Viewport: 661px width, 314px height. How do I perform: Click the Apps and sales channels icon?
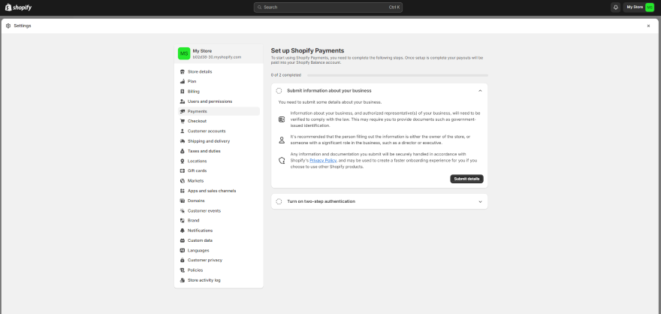pyautogui.click(x=182, y=191)
